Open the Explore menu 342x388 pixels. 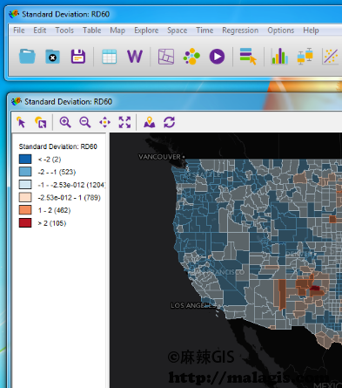tap(146, 31)
